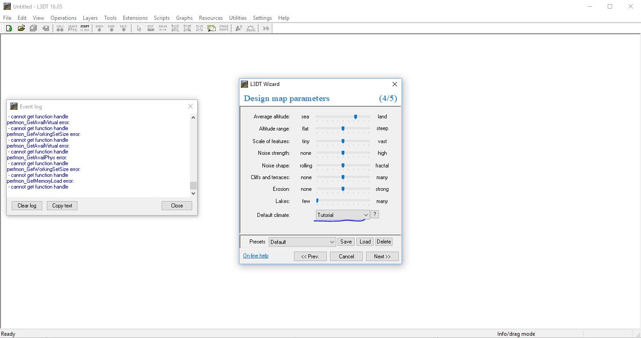The height and width of the screenshot is (338, 641).
Task: Click the IMAGE DRAPE toolbar icon
Action: click(224, 28)
